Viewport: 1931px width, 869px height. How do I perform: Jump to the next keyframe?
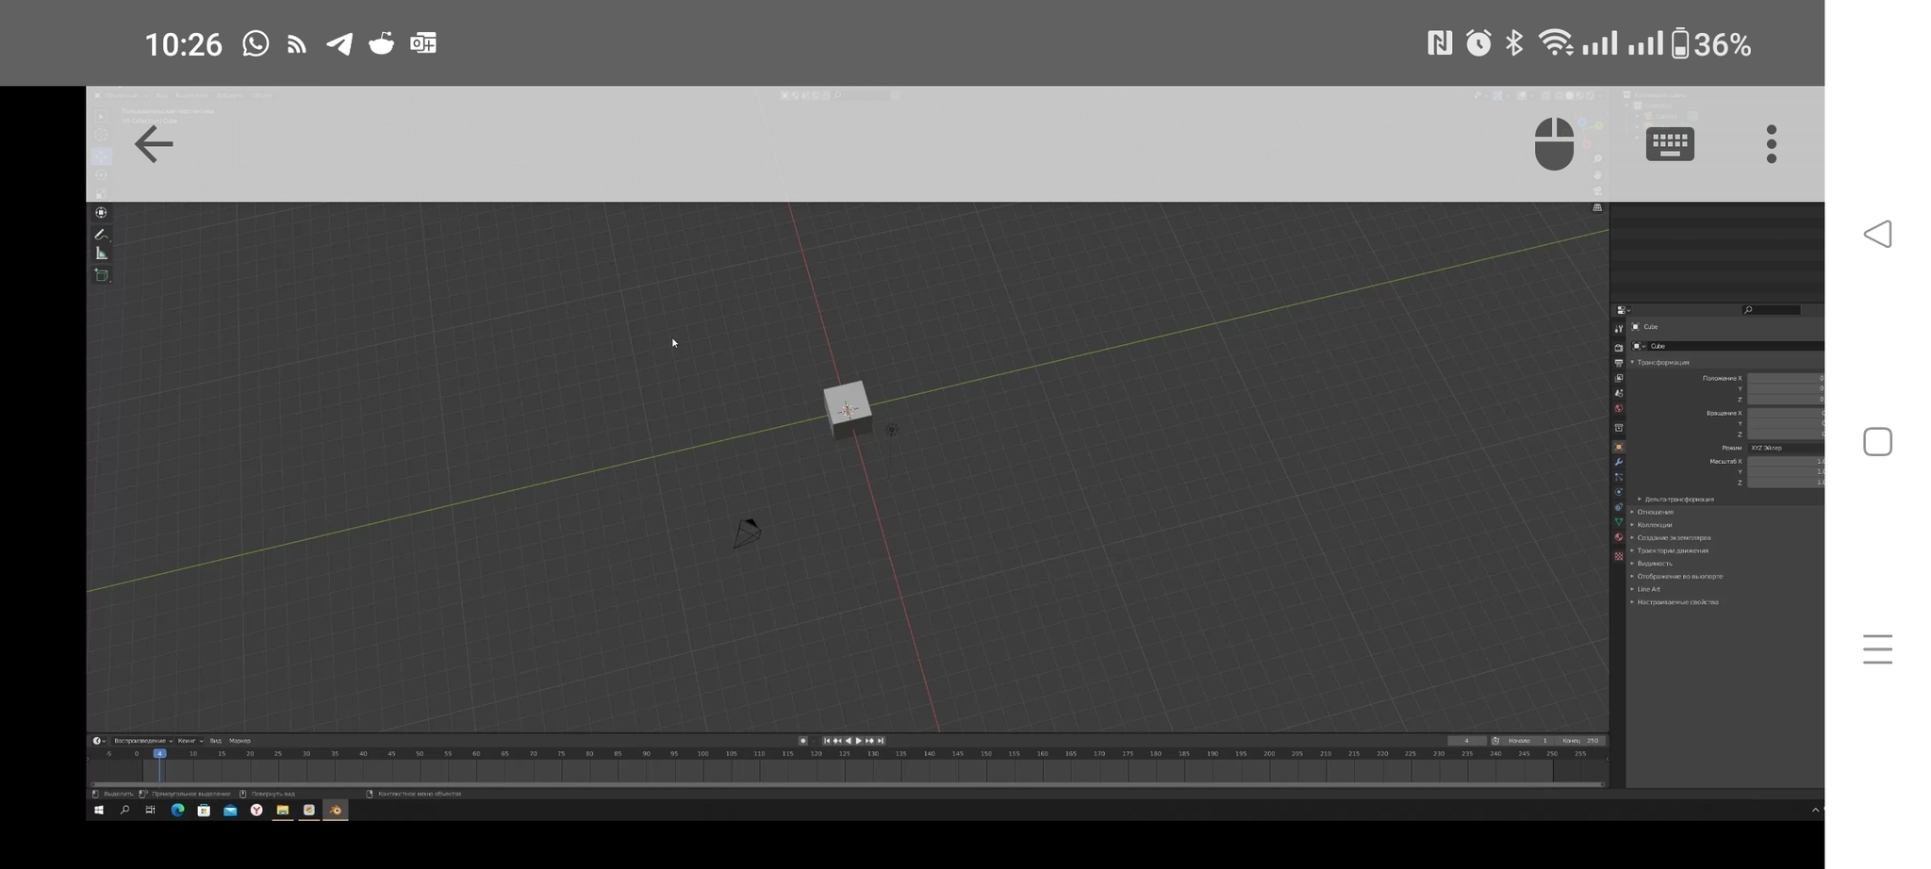pyautogui.click(x=869, y=741)
